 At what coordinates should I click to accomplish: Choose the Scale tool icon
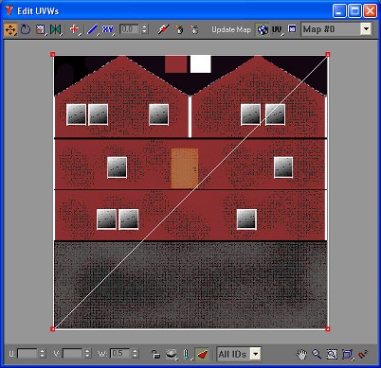click(x=40, y=30)
